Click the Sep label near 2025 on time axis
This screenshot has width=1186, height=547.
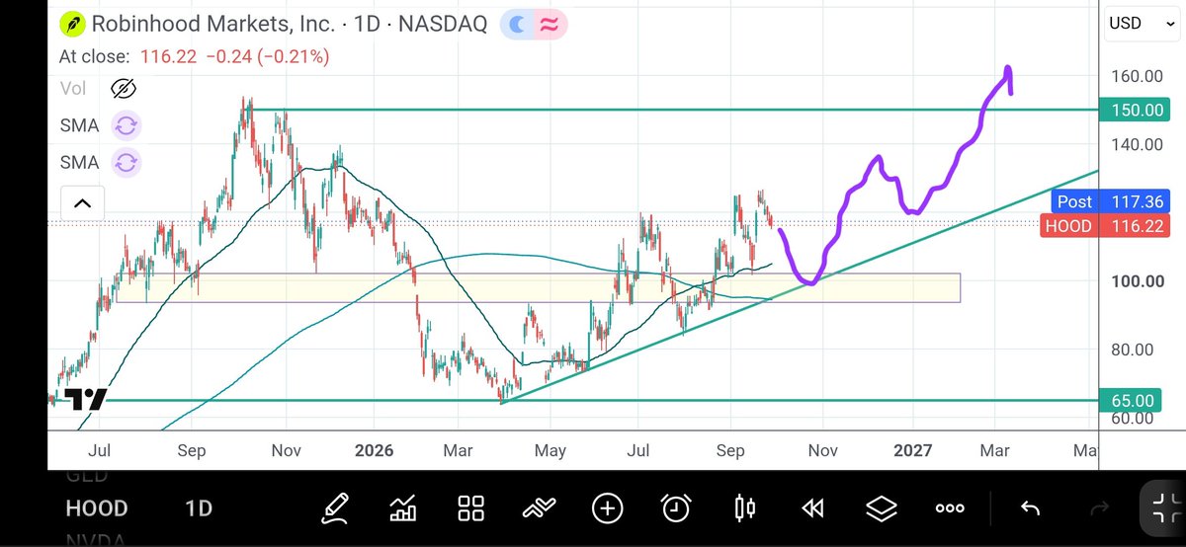pyautogui.click(x=193, y=451)
